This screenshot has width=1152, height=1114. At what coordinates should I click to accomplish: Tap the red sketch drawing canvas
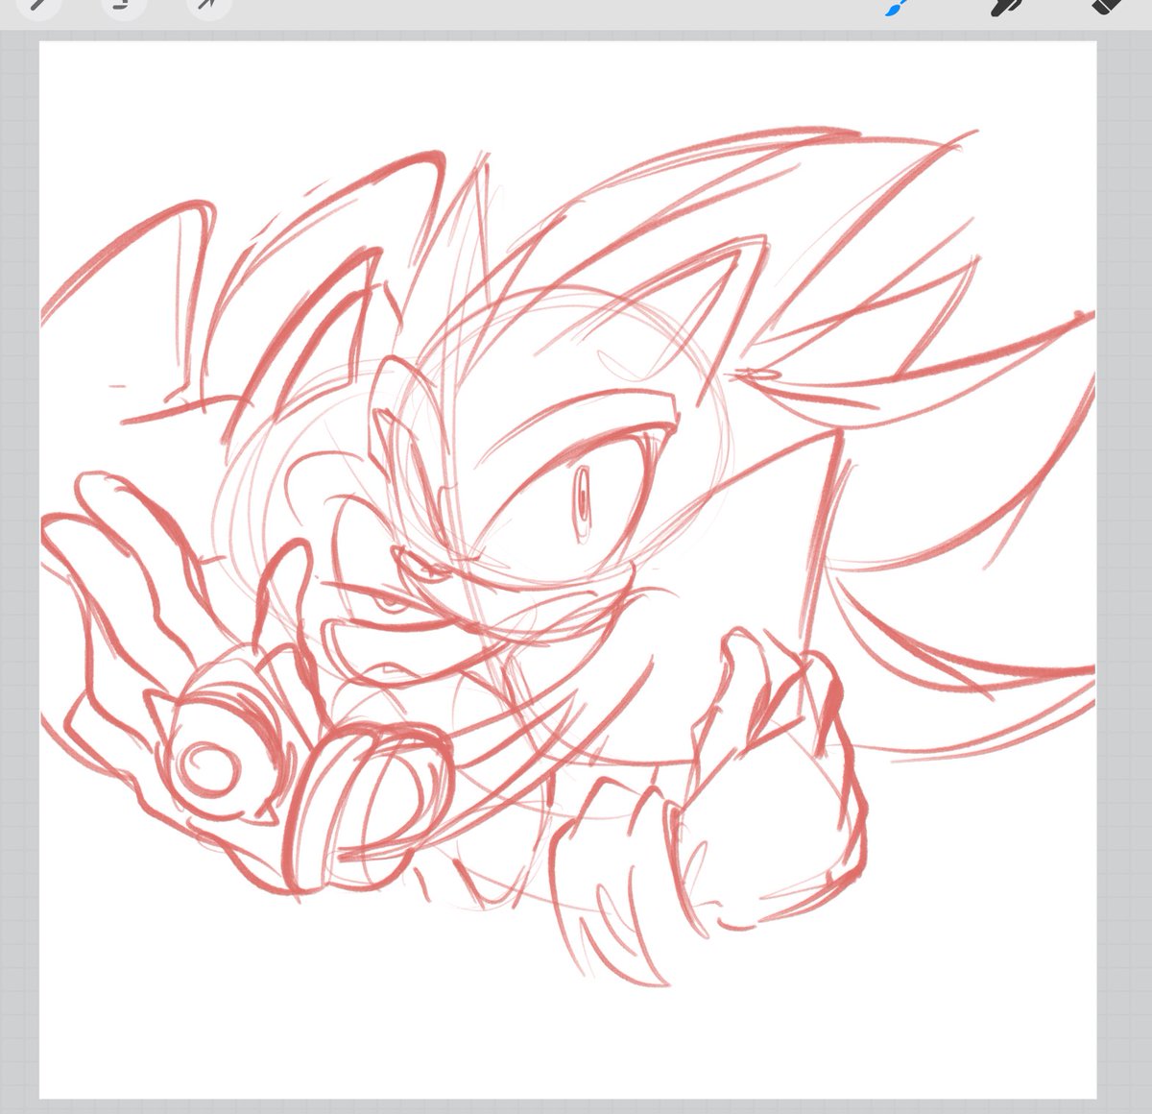coord(567,569)
